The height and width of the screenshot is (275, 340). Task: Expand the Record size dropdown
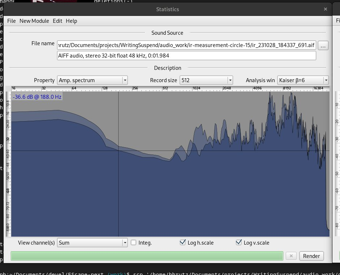pyautogui.click(x=206, y=80)
